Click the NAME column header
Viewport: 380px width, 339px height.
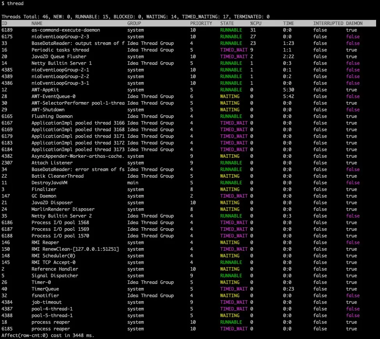tap(37, 23)
